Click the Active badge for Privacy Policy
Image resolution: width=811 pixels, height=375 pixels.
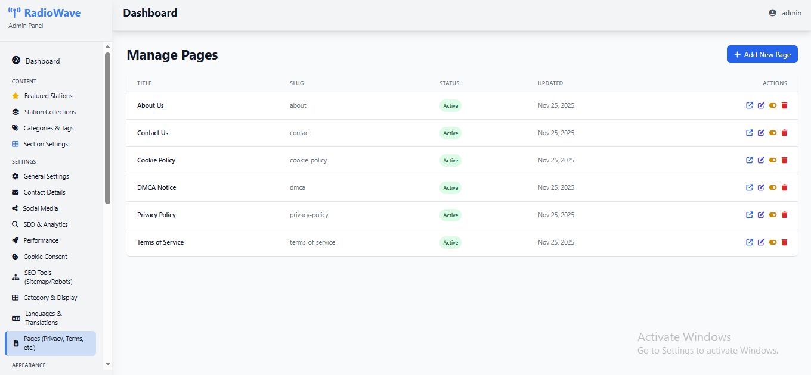(x=450, y=215)
